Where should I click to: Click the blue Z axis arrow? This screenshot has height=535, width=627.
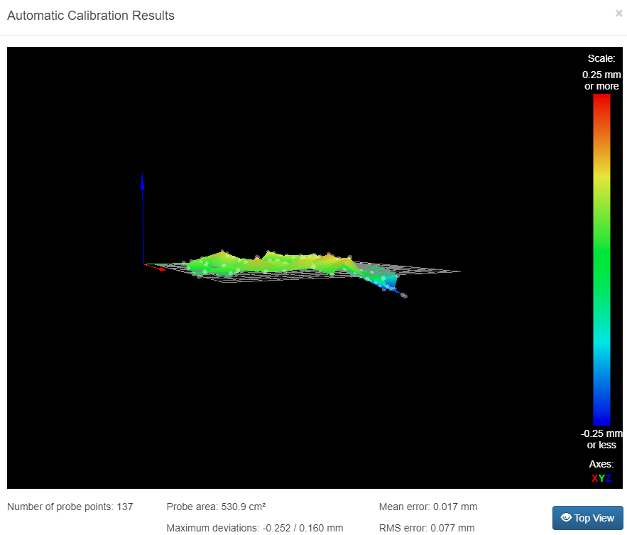tap(143, 219)
